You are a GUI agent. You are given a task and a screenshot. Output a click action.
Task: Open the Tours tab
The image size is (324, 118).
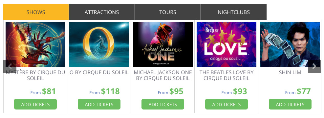point(167,12)
